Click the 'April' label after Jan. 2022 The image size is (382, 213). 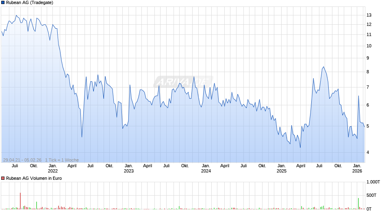click(72, 166)
